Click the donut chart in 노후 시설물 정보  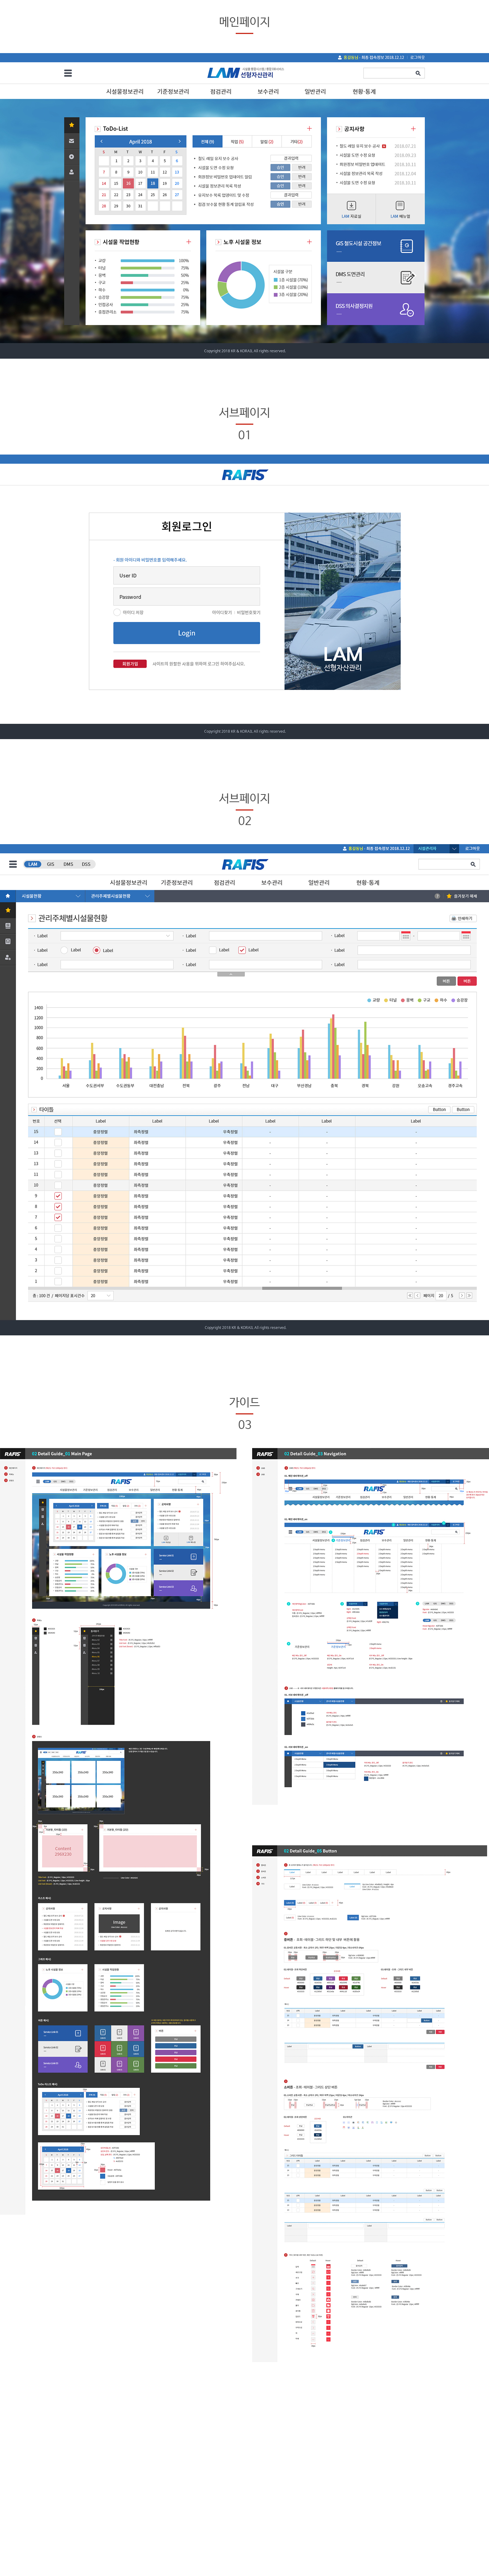[x=241, y=285]
